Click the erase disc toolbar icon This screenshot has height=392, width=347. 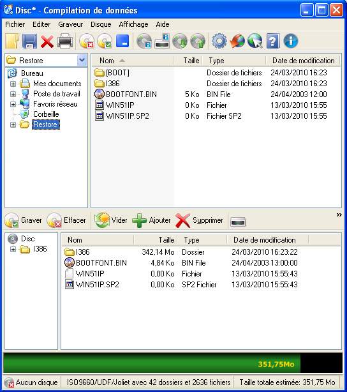click(87, 41)
